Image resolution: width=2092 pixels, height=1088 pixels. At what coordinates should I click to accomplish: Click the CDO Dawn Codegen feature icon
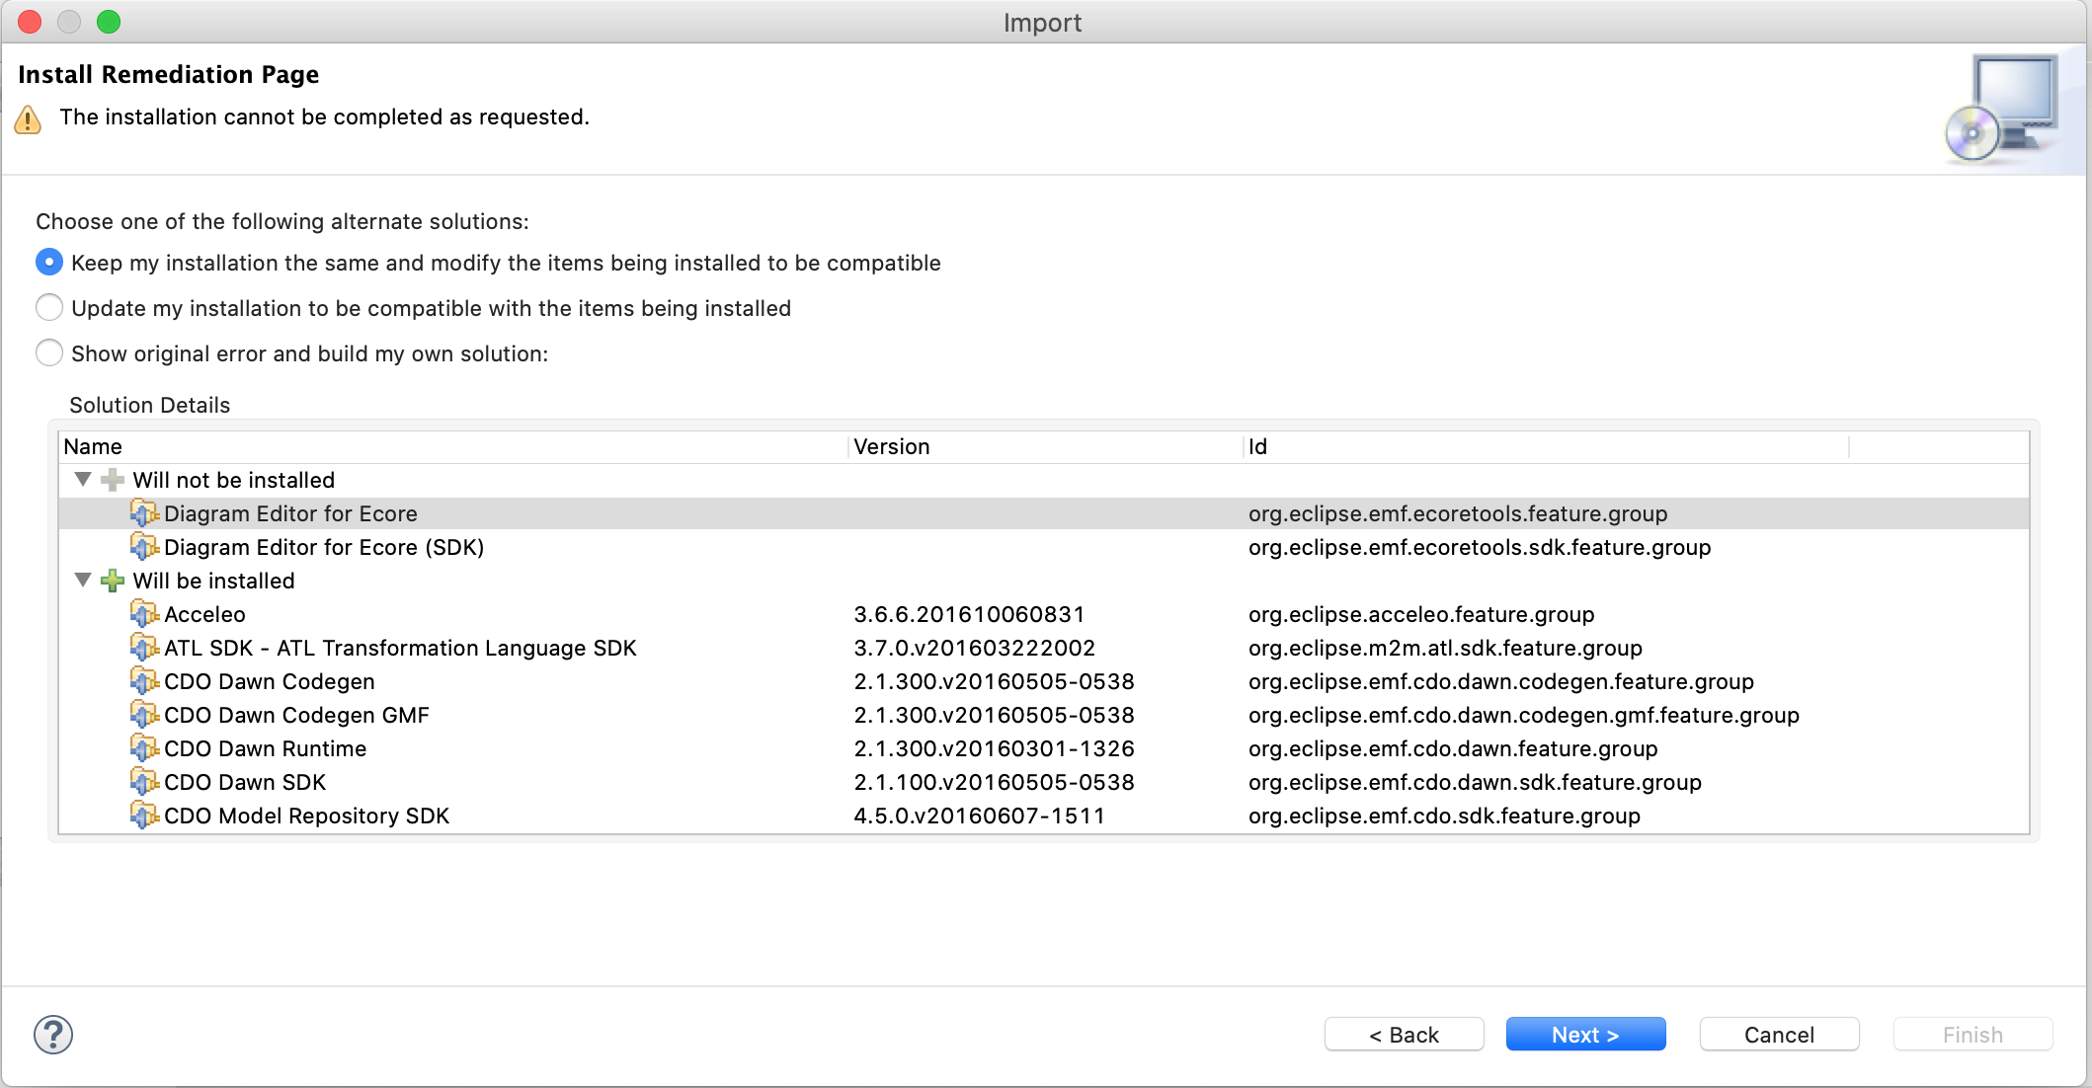click(144, 681)
